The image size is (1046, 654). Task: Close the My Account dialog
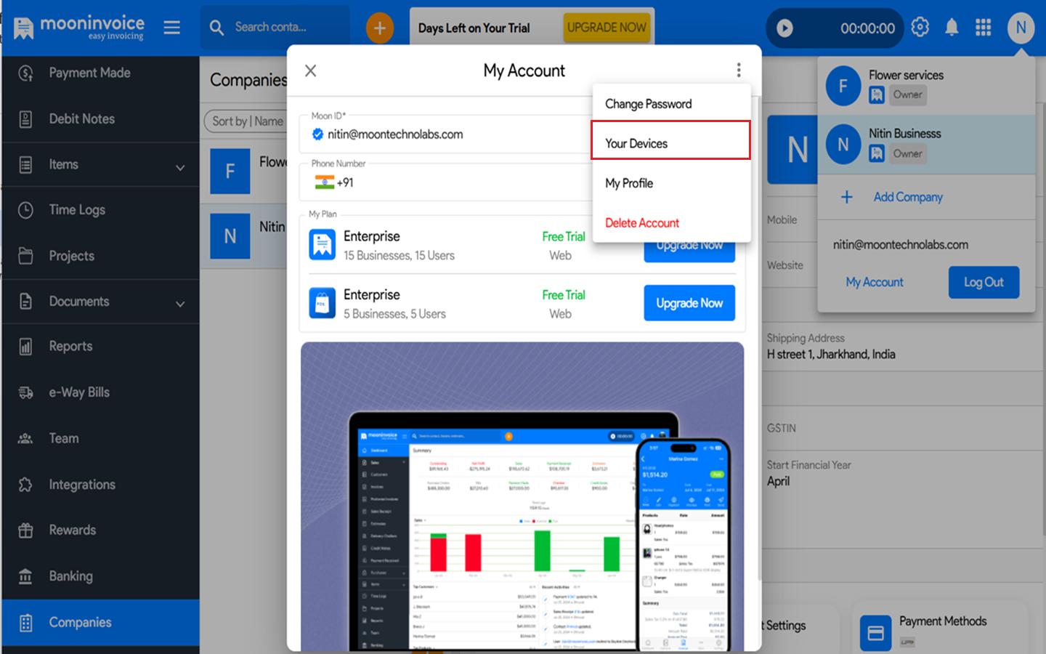(311, 70)
